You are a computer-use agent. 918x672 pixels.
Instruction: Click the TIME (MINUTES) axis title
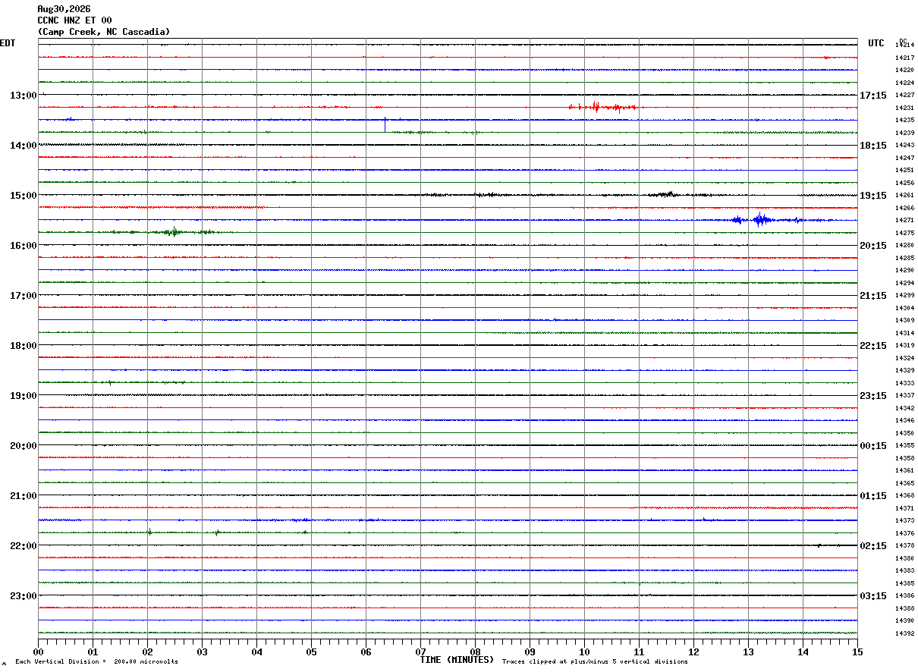click(x=457, y=660)
